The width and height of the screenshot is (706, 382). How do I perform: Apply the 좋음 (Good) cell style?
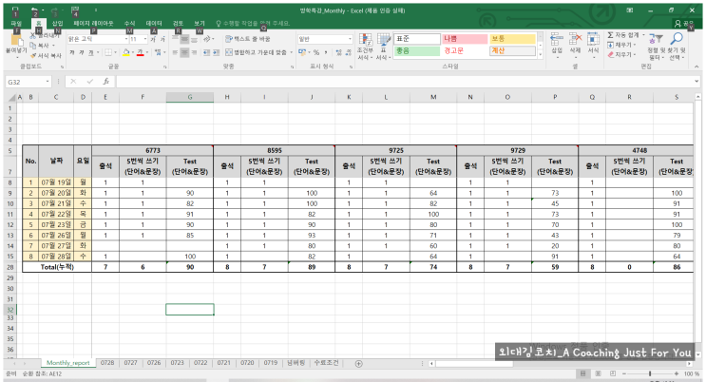coord(417,51)
